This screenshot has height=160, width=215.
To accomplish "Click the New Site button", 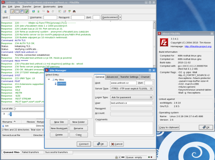I will pyautogui.click(x=59, y=122).
